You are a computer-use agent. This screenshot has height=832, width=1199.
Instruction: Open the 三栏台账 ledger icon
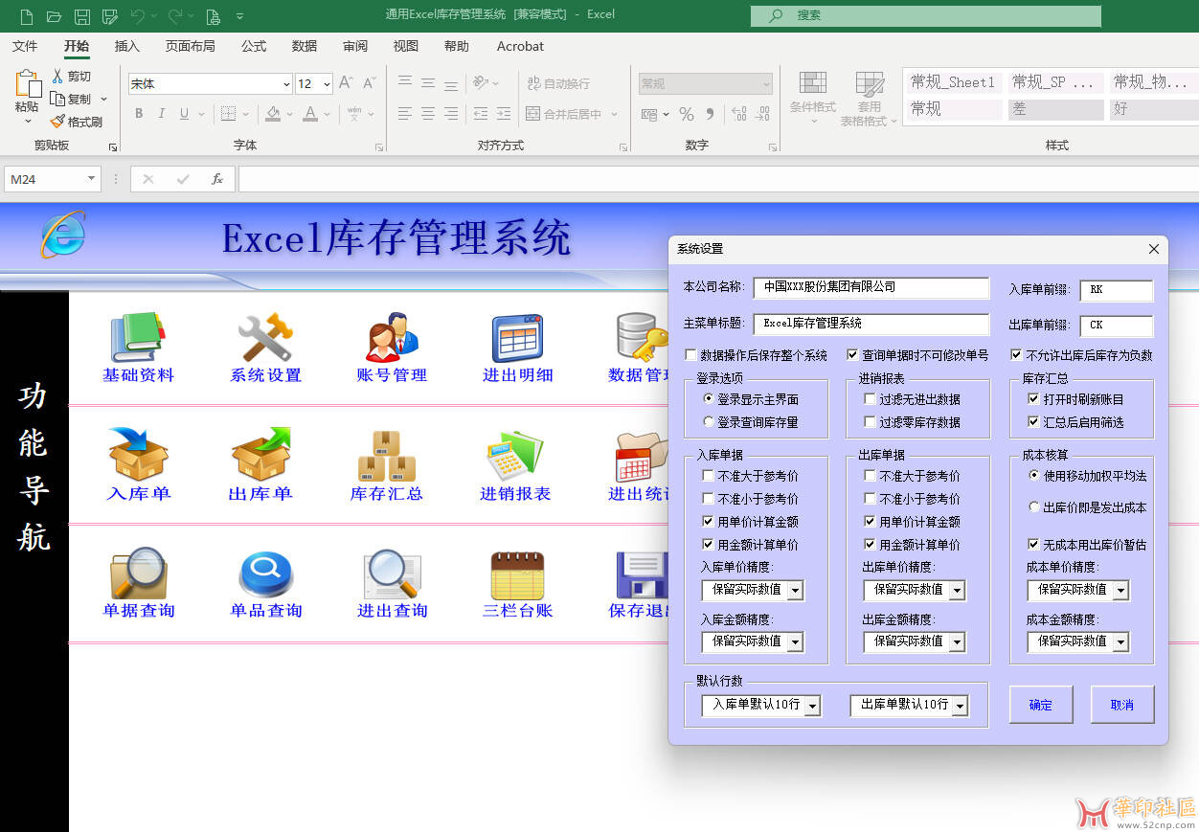(517, 575)
